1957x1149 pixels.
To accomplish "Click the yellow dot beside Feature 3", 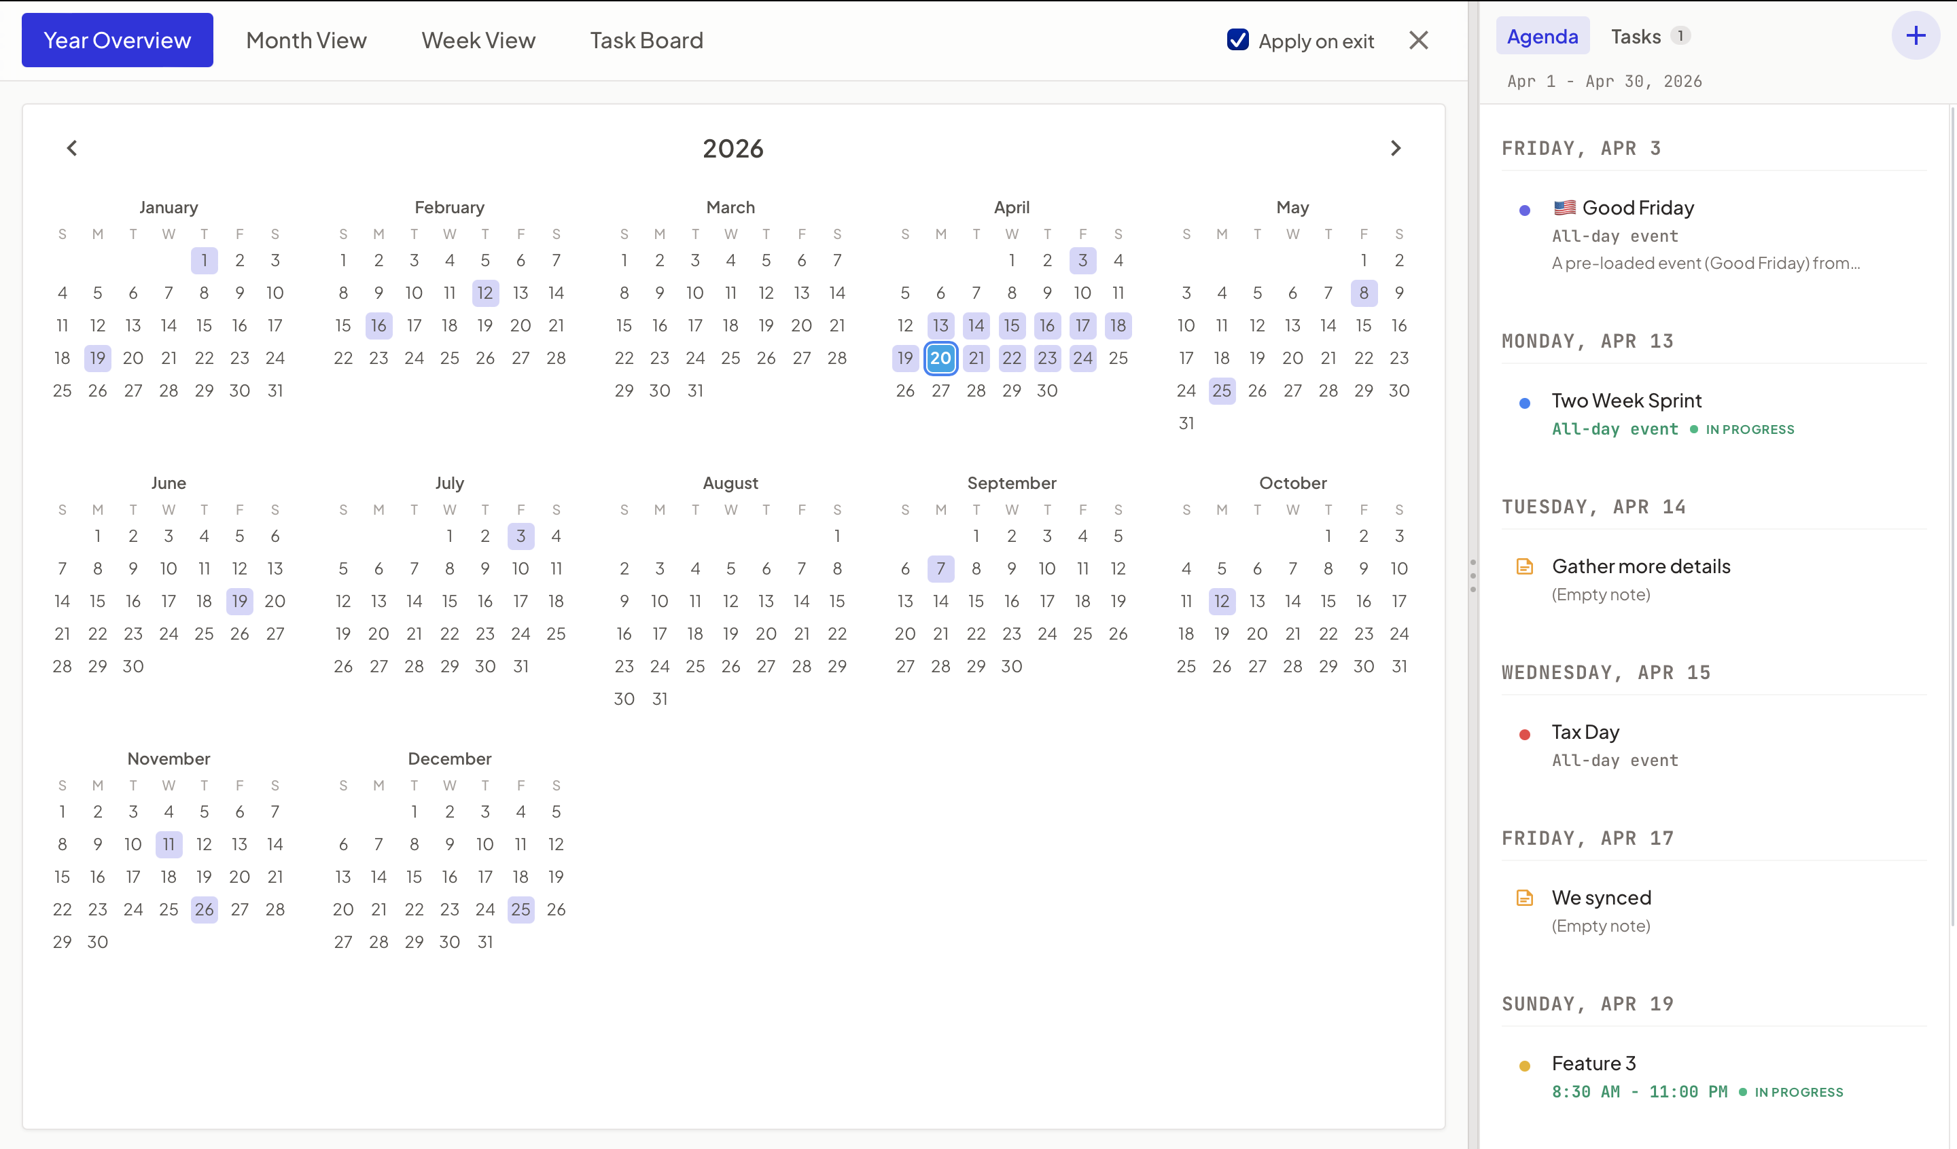I will [1524, 1066].
